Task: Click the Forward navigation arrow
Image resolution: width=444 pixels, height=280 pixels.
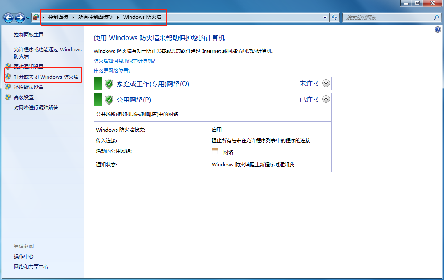Action: tap(20, 18)
